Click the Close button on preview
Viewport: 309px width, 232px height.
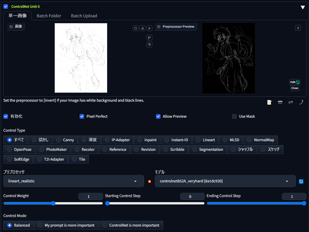(295, 88)
